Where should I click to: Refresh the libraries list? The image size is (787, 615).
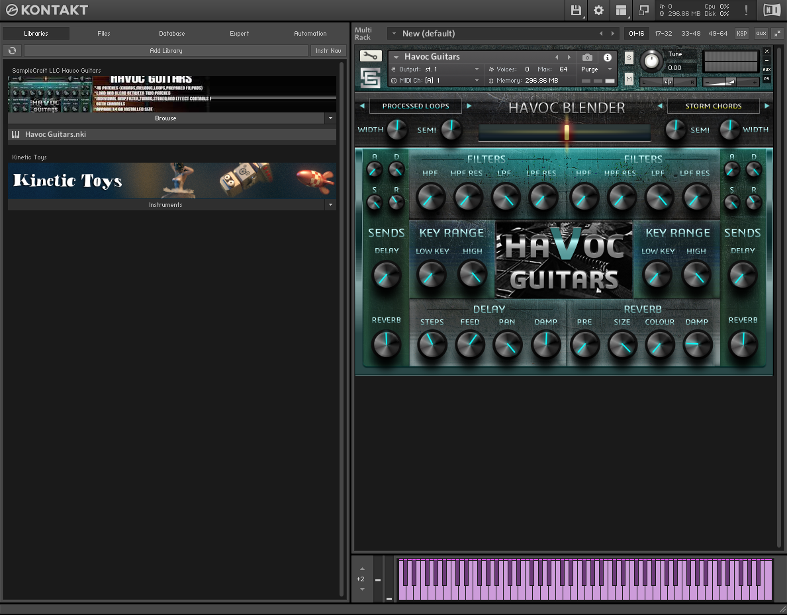(12, 51)
